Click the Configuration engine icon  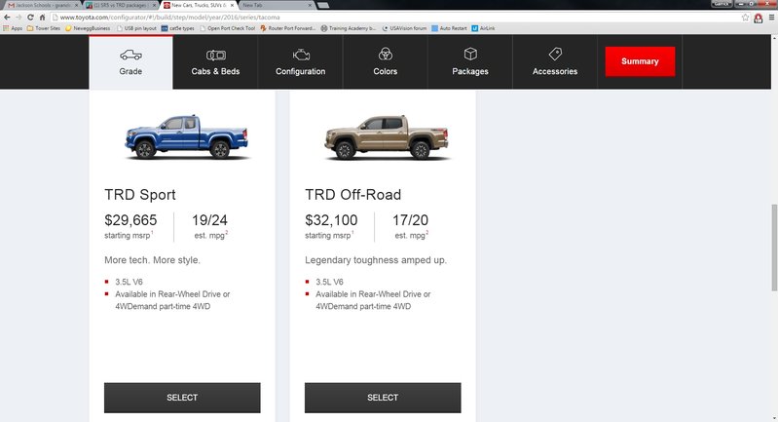[301, 55]
